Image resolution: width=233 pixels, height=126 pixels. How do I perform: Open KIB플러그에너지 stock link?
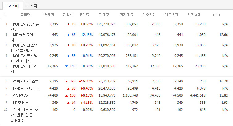click(x=24, y=37)
